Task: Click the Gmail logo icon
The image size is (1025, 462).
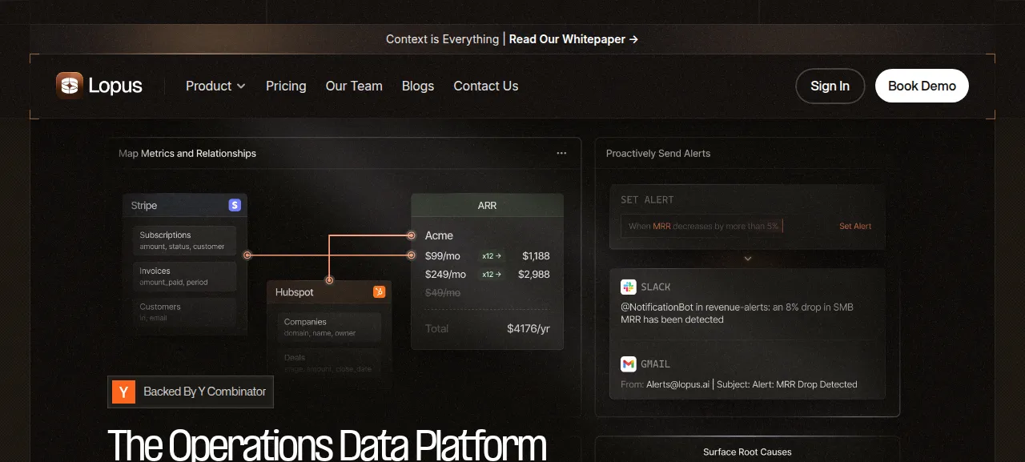Action: pos(629,364)
